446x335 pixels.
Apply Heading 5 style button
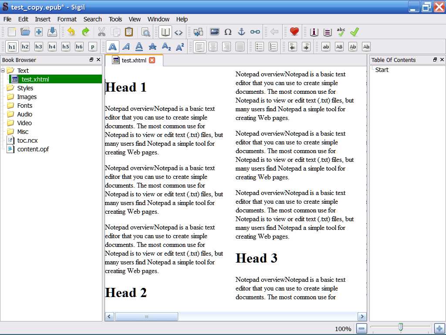coord(66,47)
